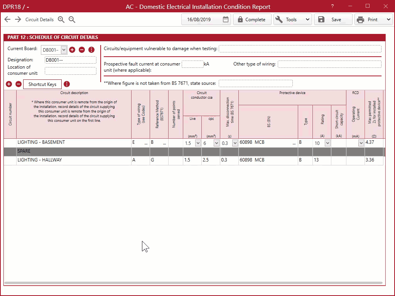Open the Shortcut Keys button
Image resolution: width=395 pixels, height=296 pixels.
[x=42, y=84]
